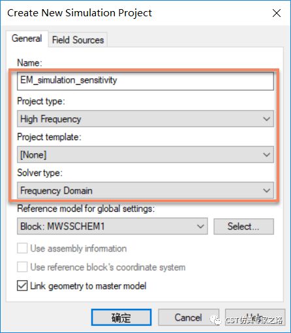This screenshot has width=291, height=333.
Task: Toggle Use reference block's coordinate system
Action: coord(22,267)
